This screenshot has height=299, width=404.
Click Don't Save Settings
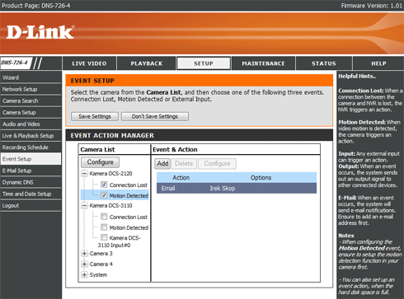pyautogui.click(x=155, y=116)
